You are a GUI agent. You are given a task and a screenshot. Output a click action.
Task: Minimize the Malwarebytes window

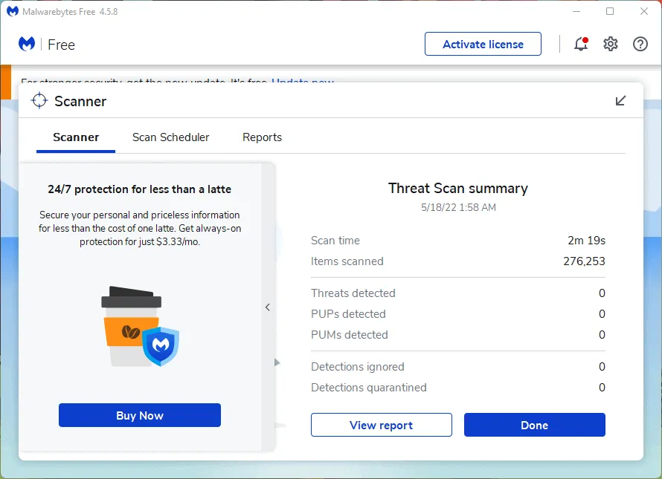(576, 11)
